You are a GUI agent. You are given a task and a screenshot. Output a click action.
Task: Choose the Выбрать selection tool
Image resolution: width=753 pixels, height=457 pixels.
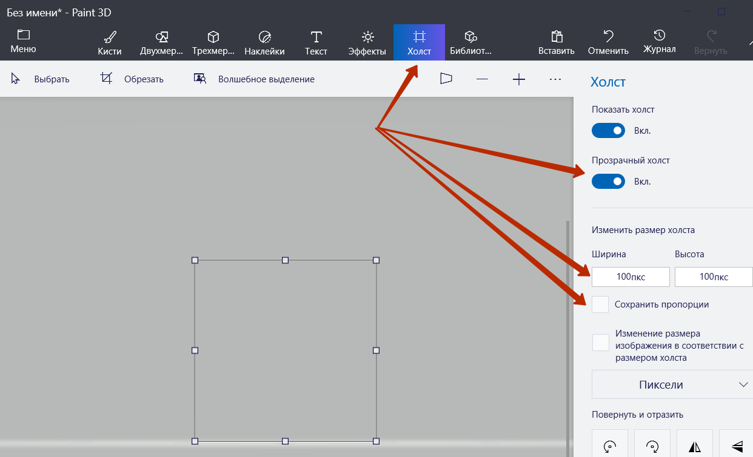pyautogui.click(x=40, y=79)
